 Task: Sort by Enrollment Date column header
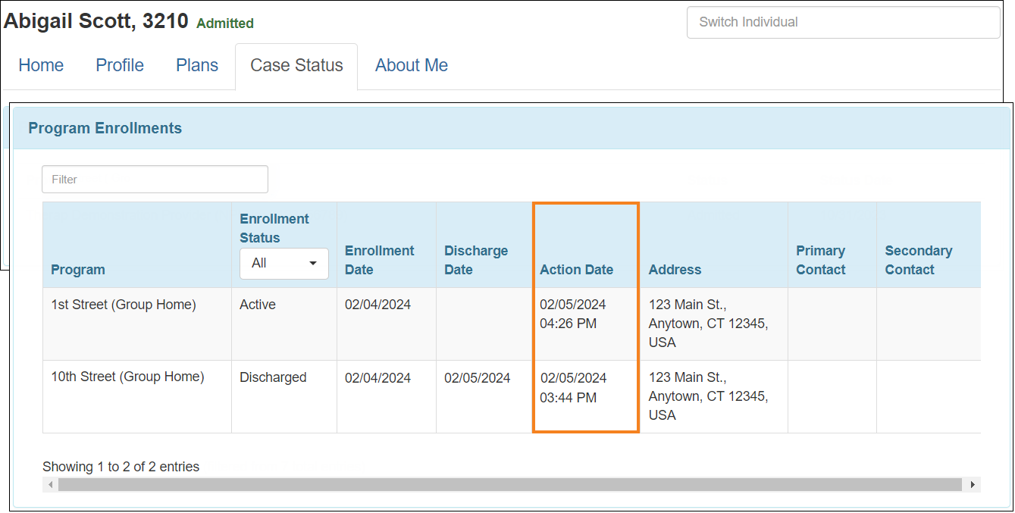pos(379,260)
